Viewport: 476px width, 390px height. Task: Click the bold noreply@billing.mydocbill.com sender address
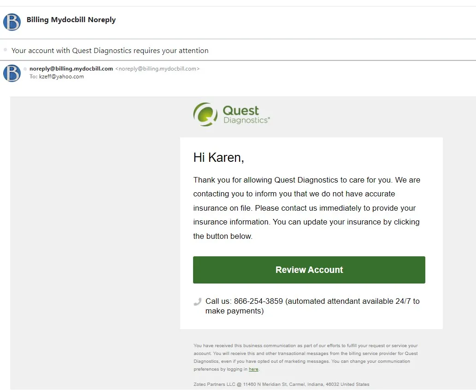(x=71, y=69)
